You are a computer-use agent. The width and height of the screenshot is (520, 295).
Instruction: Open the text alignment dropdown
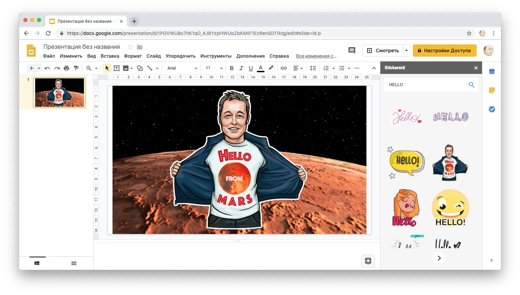pos(298,68)
